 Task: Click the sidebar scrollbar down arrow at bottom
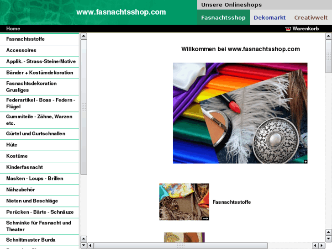coord(84,246)
